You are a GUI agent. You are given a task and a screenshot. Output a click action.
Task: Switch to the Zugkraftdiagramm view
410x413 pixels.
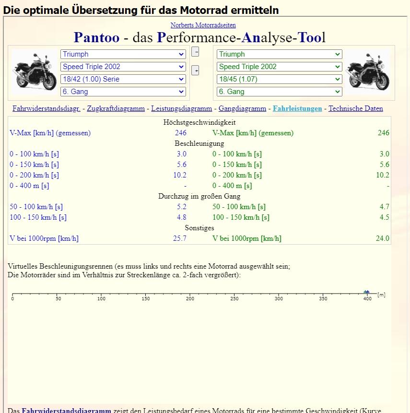click(x=116, y=108)
